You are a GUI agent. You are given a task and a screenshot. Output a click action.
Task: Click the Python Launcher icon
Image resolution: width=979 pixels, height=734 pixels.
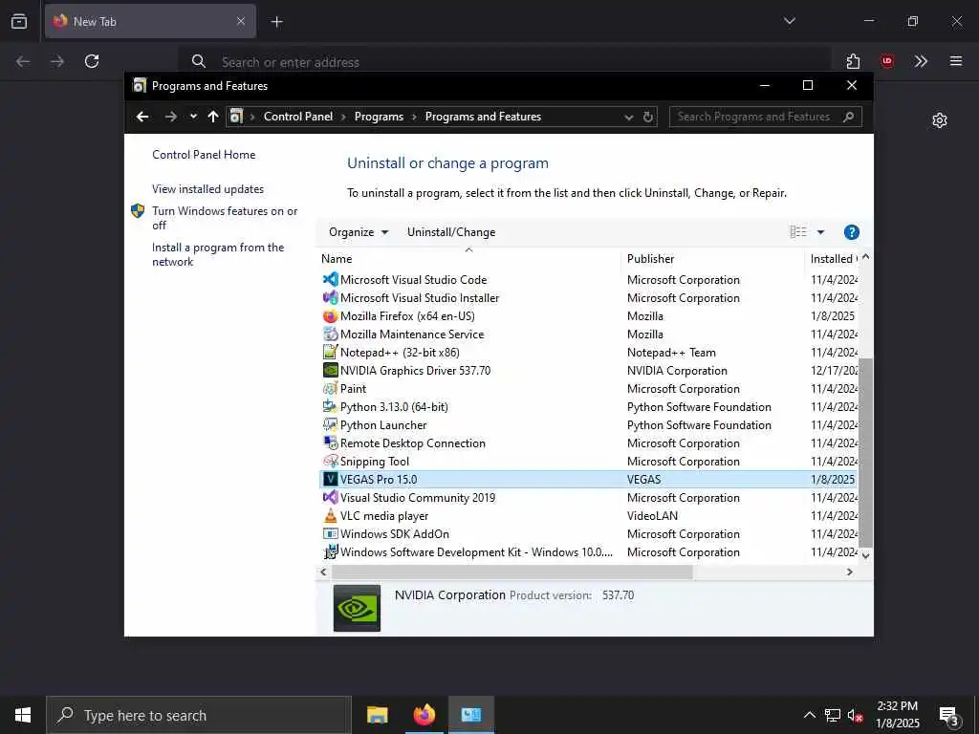tap(330, 424)
